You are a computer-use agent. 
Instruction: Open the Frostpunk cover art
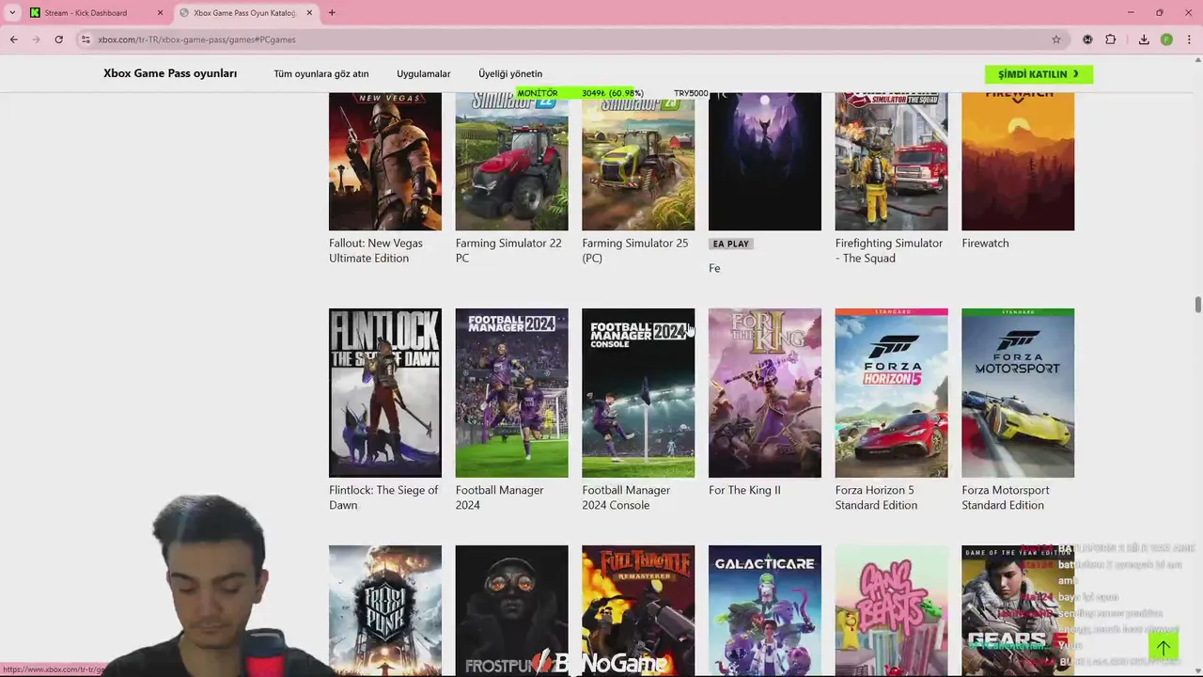click(x=385, y=611)
